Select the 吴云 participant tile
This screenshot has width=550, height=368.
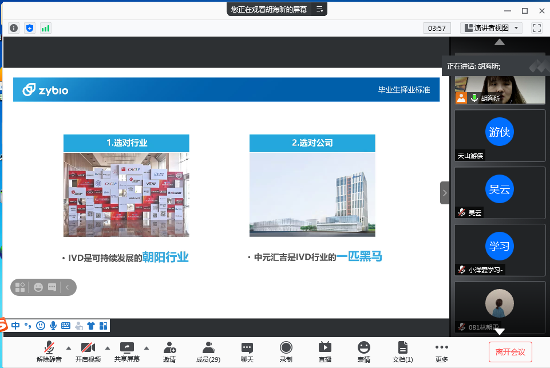(x=500, y=193)
